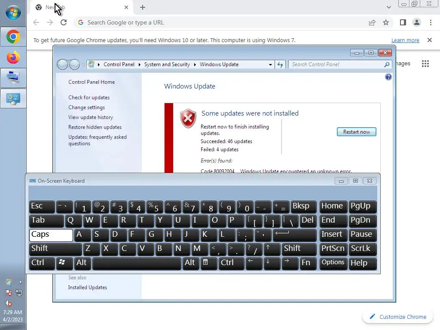440x330 pixels.
Task: Open a new Chrome tab with plus
Action: (143, 7)
